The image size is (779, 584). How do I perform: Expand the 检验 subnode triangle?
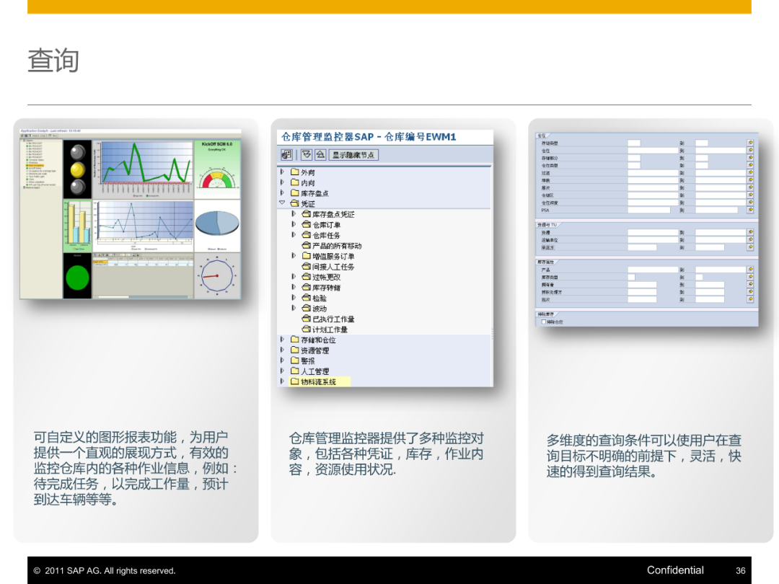point(294,297)
